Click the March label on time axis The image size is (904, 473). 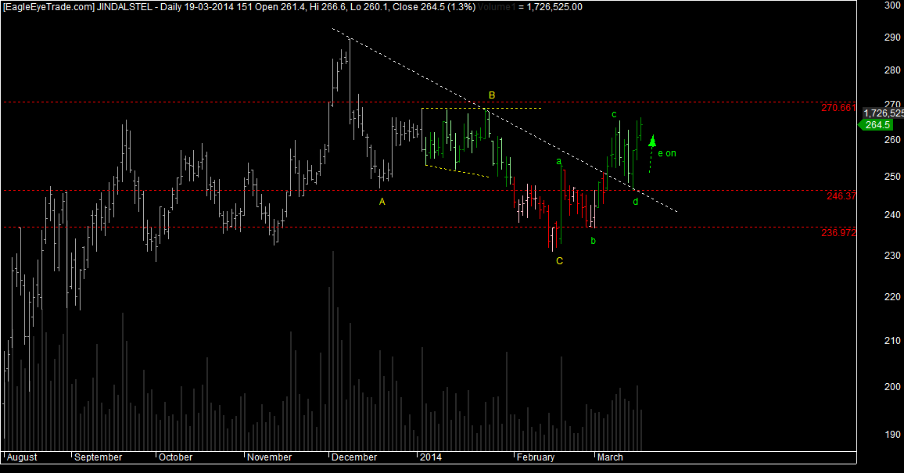coord(610,457)
